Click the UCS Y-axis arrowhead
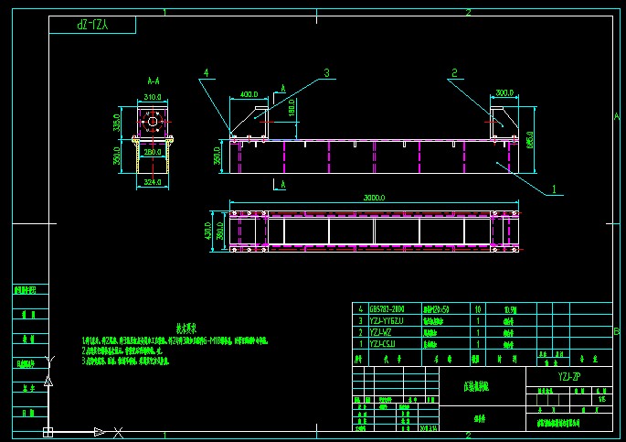Image resolution: width=626 pixels, height=442 pixels. [x=48, y=378]
